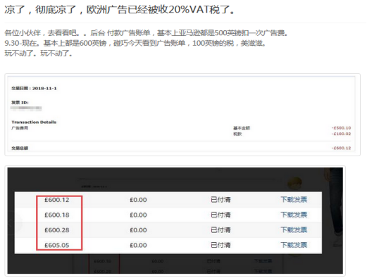Viewport: 367px width, 278px height.
Task: Click the post title about 20% VAT
Action: [120, 10]
